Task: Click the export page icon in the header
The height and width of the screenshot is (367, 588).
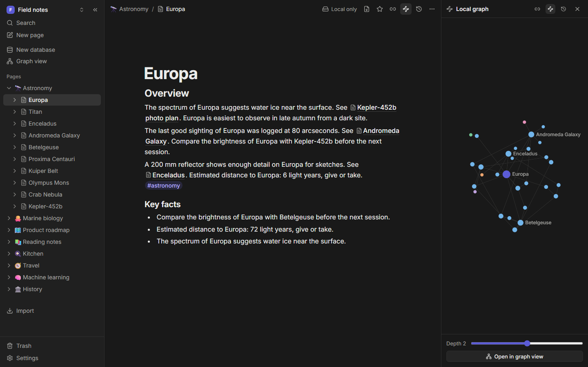Action: [x=367, y=9]
